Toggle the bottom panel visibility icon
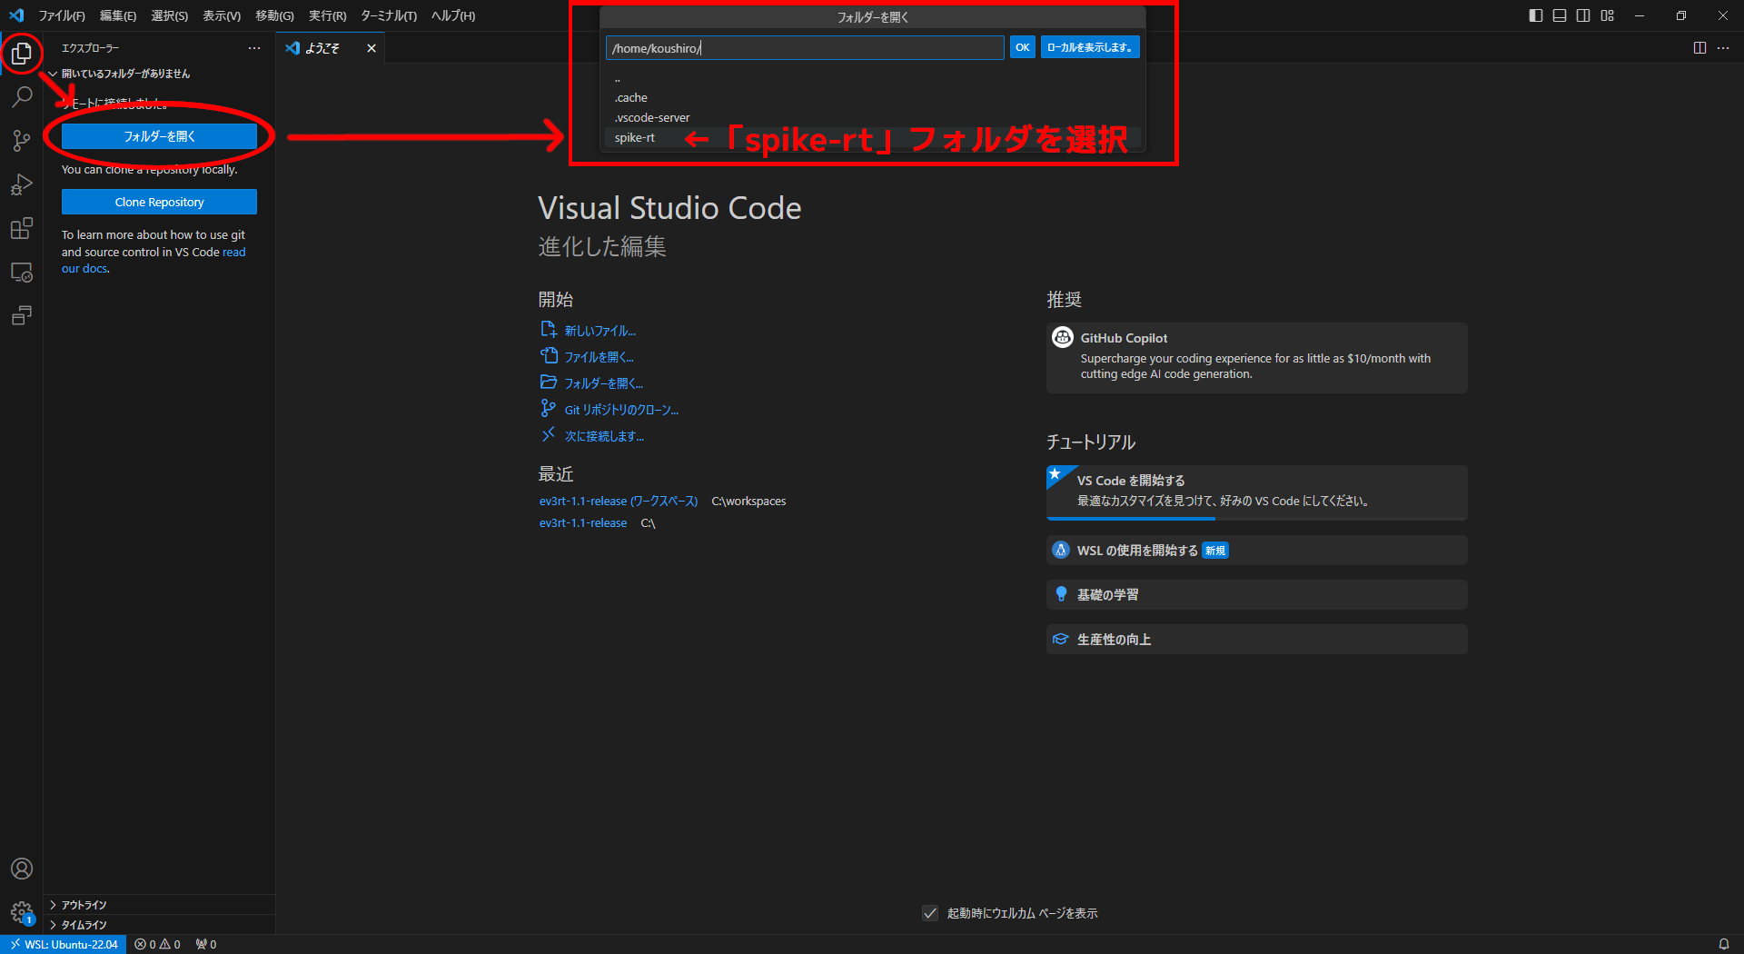 [1559, 15]
